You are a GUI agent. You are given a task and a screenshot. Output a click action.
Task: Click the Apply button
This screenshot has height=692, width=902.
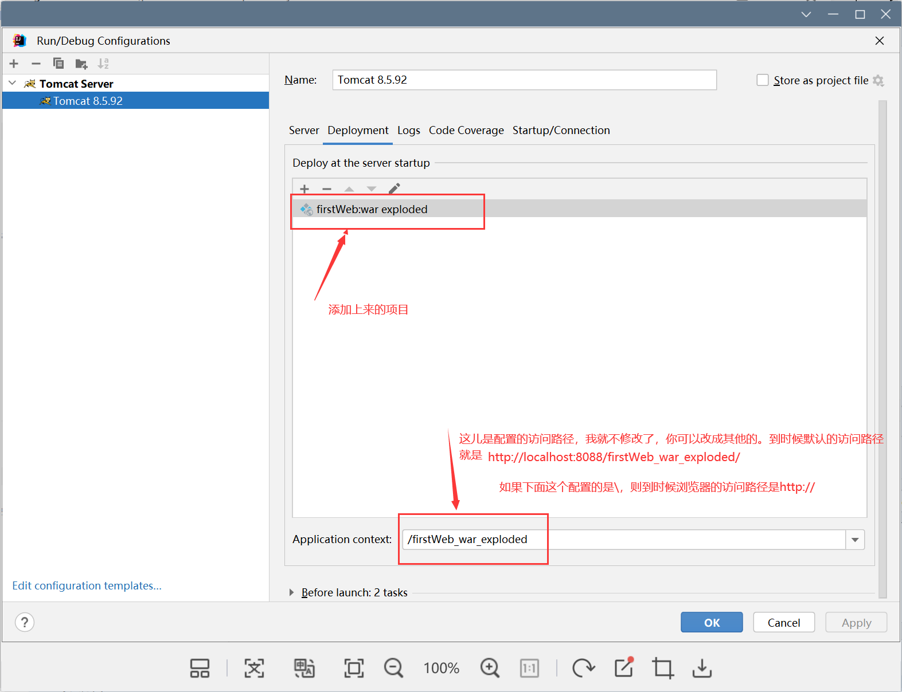pyautogui.click(x=856, y=623)
